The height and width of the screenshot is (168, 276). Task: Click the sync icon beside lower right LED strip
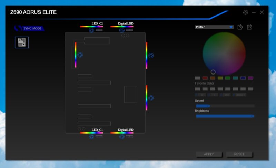click(x=151, y=98)
